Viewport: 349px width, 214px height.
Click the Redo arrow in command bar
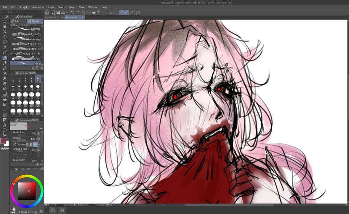click(x=77, y=13)
